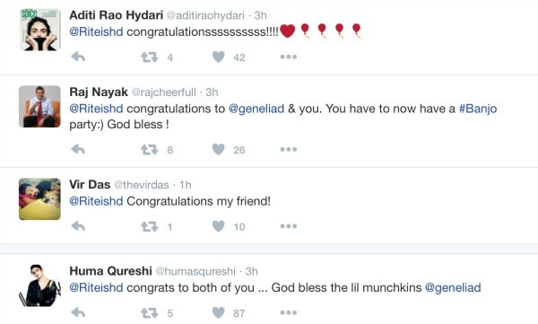Open more options on Aditi Rao Hydari's tweet

click(x=288, y=57)
